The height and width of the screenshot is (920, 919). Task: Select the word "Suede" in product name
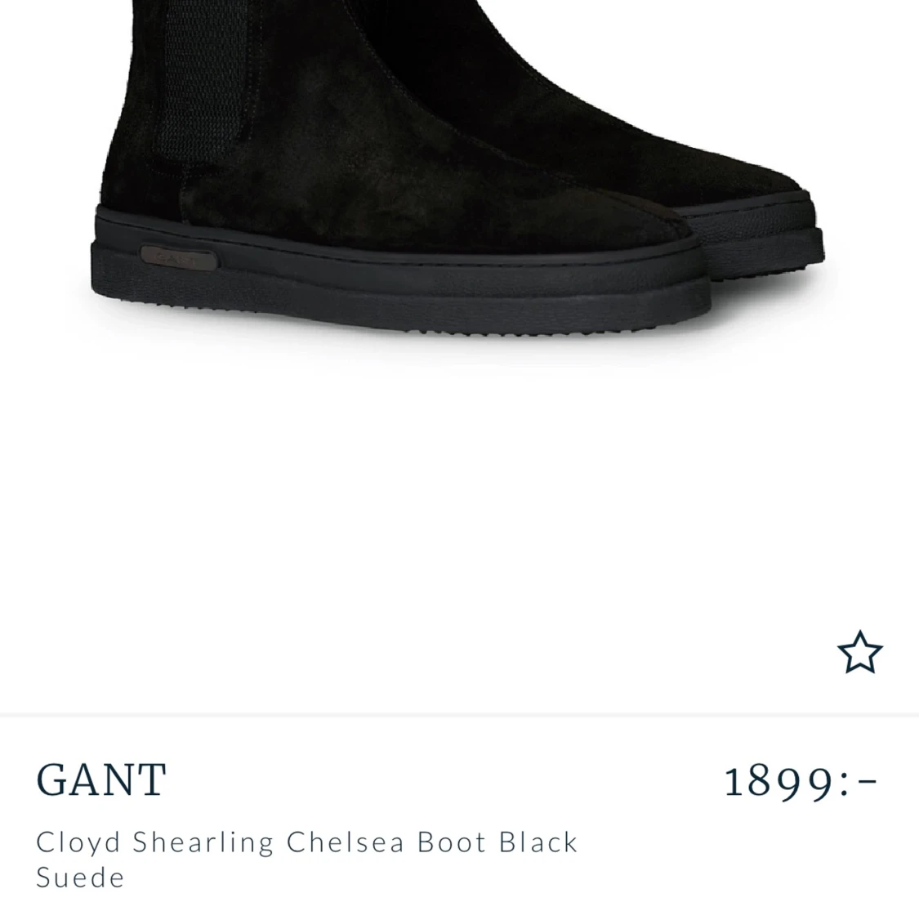[x=80, y=878]
